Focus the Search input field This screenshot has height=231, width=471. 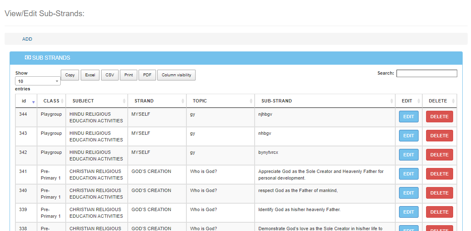[426, 73]
